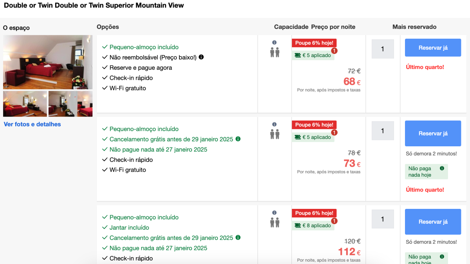Click info icon beside Não reembolsável

pyautogui.click(x=201, y=57)
